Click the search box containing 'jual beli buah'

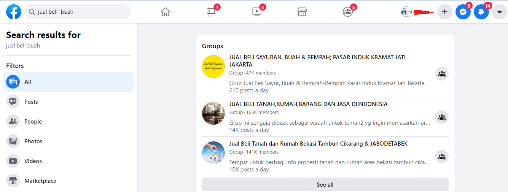(x=78, y=12)
